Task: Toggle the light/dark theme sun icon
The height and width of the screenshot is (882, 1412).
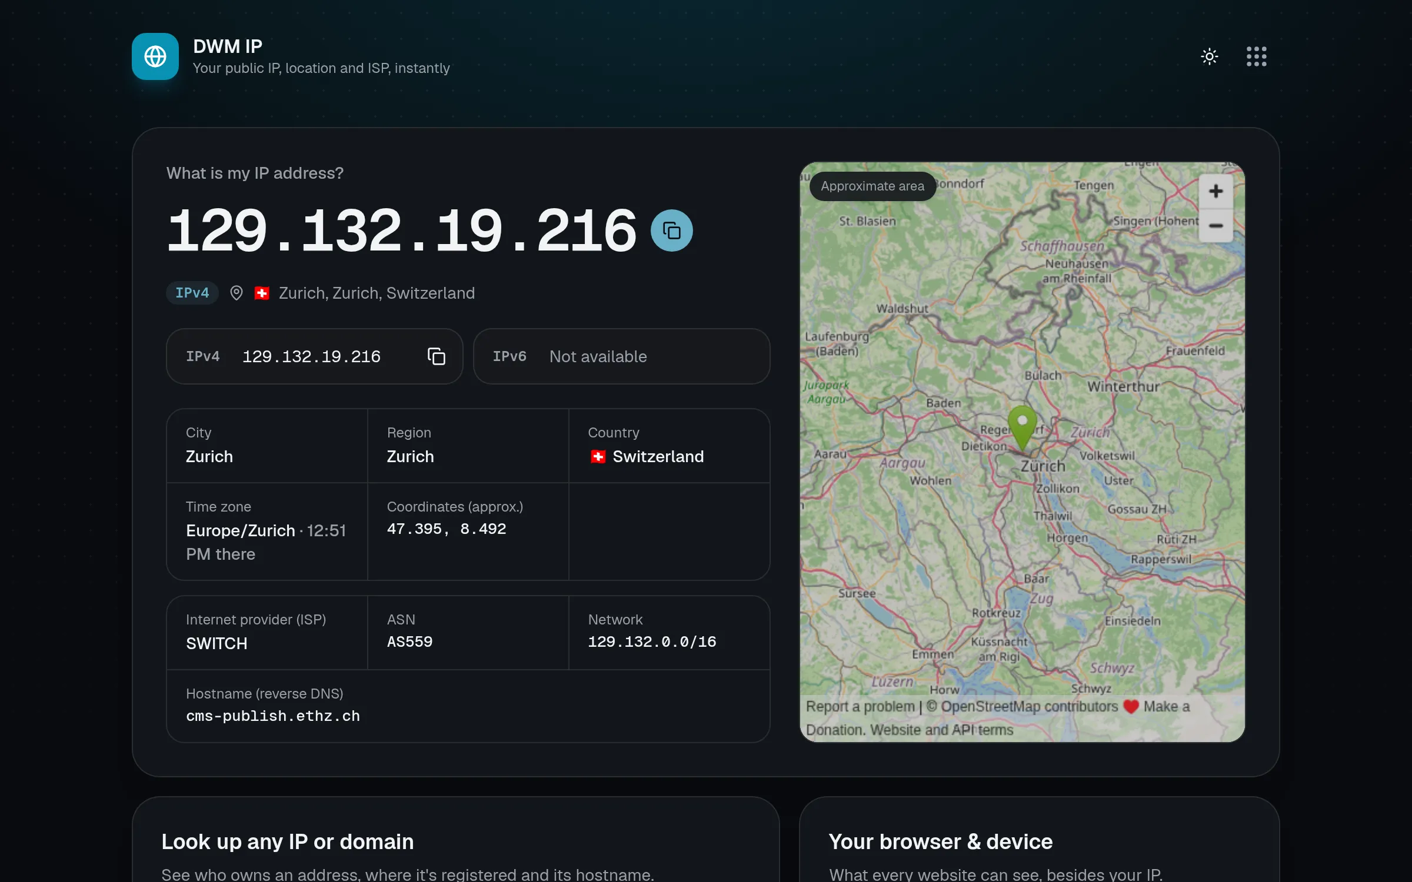Action: [x=1209, y=56]
